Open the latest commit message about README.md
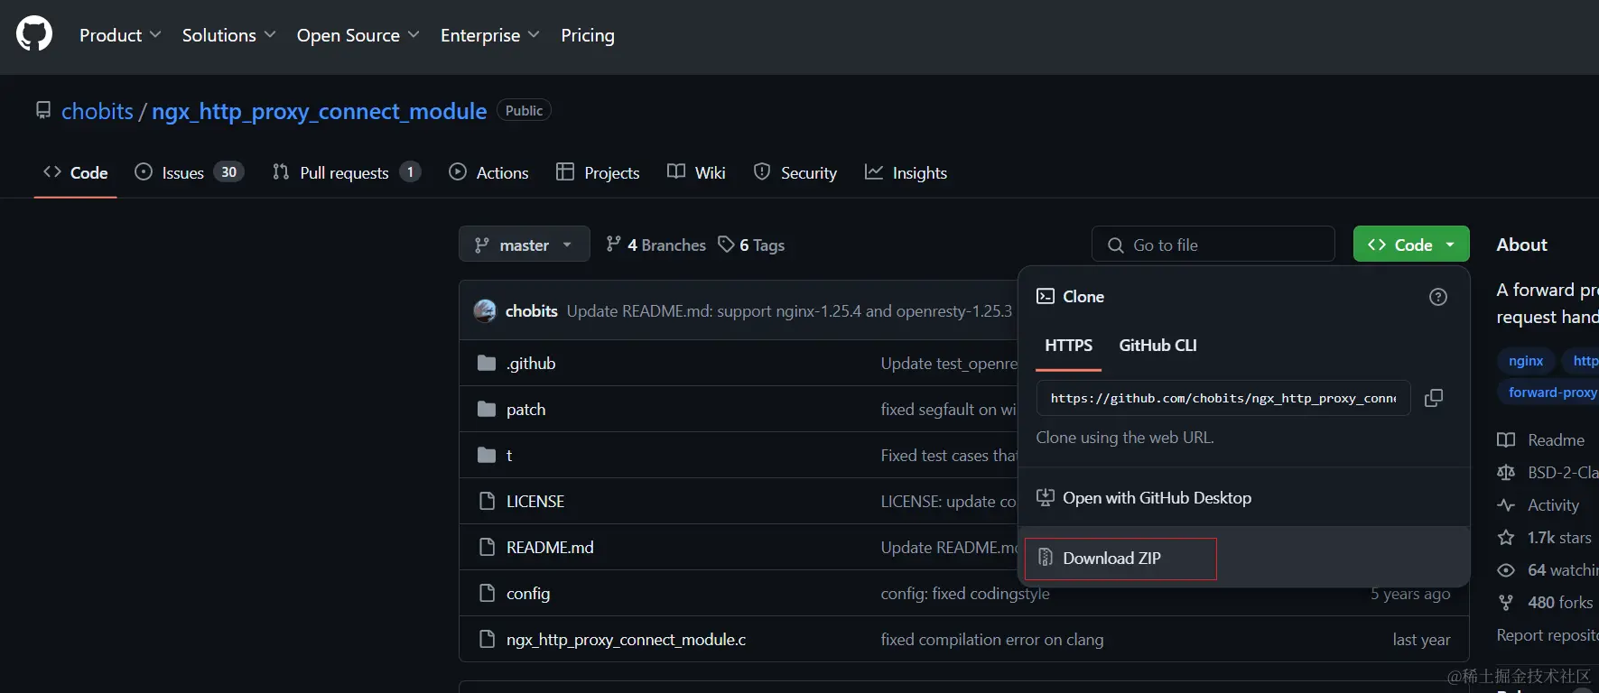Image resolution: width=1599 pixels, height=693 pixels. click(x=789, y=311)
